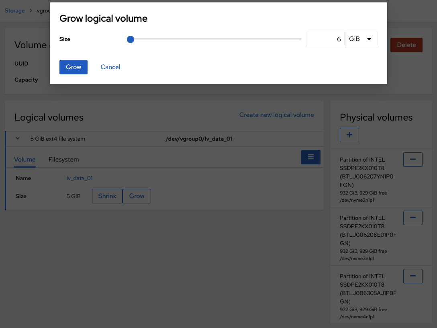437x328 pixels.
Task: Confirm with the blue Grow button in dialog
Action: pos(74,67)
